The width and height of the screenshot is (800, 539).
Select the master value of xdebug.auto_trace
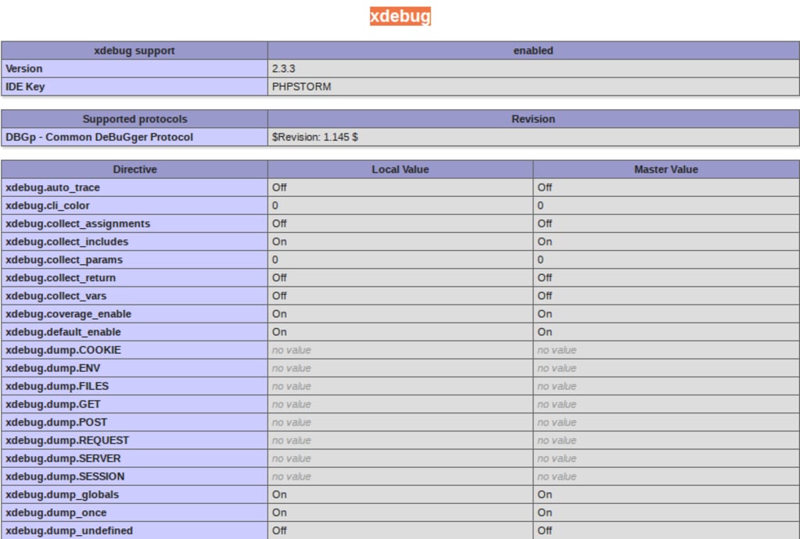(x=544, y=187)
